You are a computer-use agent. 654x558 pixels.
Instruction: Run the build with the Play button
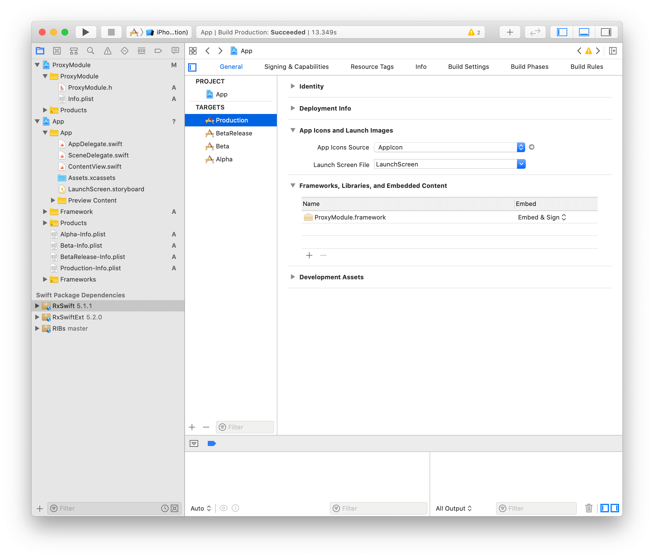click(x=85, y=32)
